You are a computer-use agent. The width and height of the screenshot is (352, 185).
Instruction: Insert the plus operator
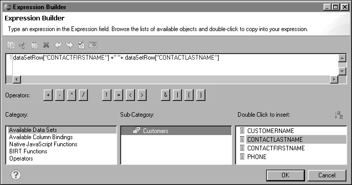coord(48,95)
